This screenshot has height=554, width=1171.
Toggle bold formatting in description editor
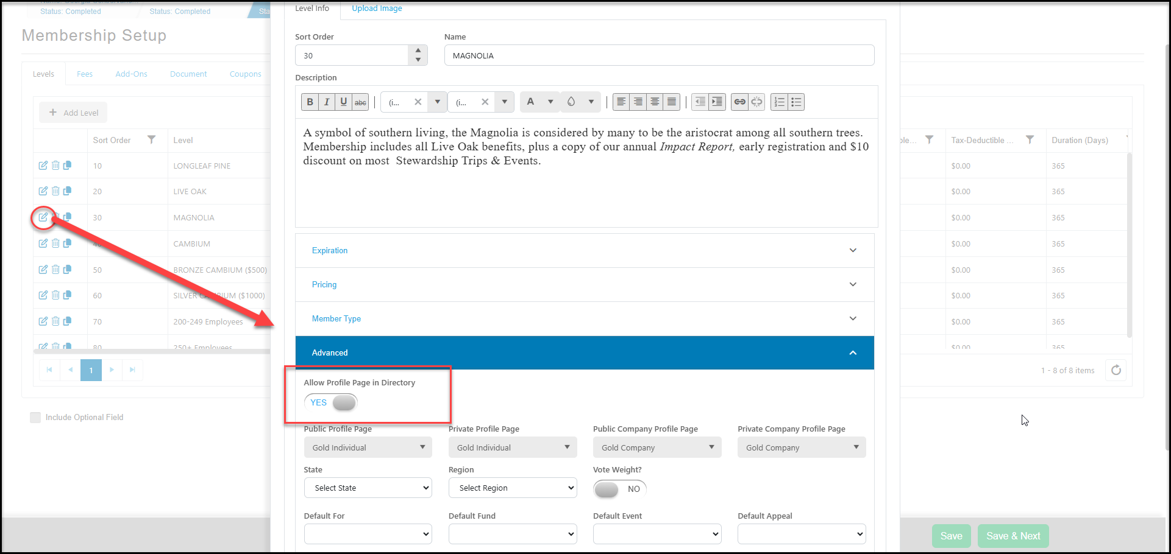click(x=310, y=102)
